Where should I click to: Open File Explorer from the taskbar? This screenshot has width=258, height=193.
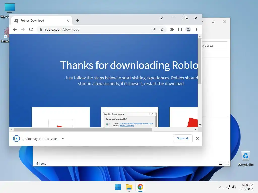129,187
